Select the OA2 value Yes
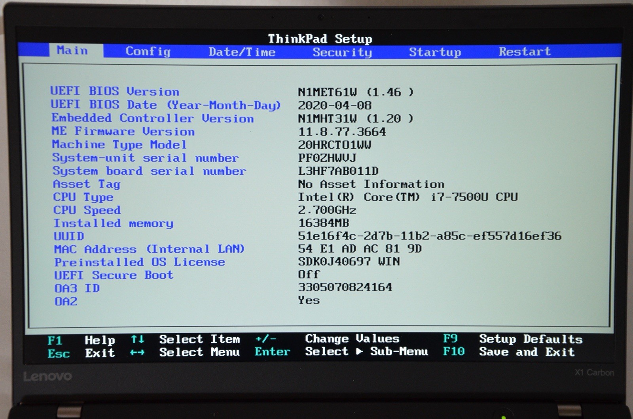The width and height of the screenshot is (633, 419). [309, 300]
